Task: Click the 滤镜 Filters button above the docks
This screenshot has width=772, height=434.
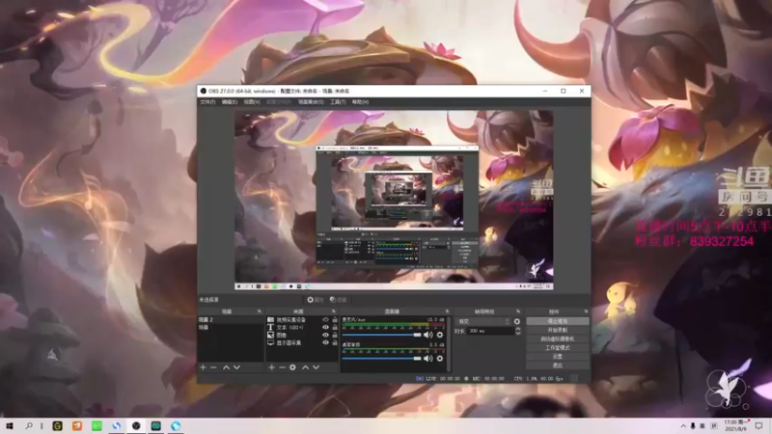Action: 339,300
